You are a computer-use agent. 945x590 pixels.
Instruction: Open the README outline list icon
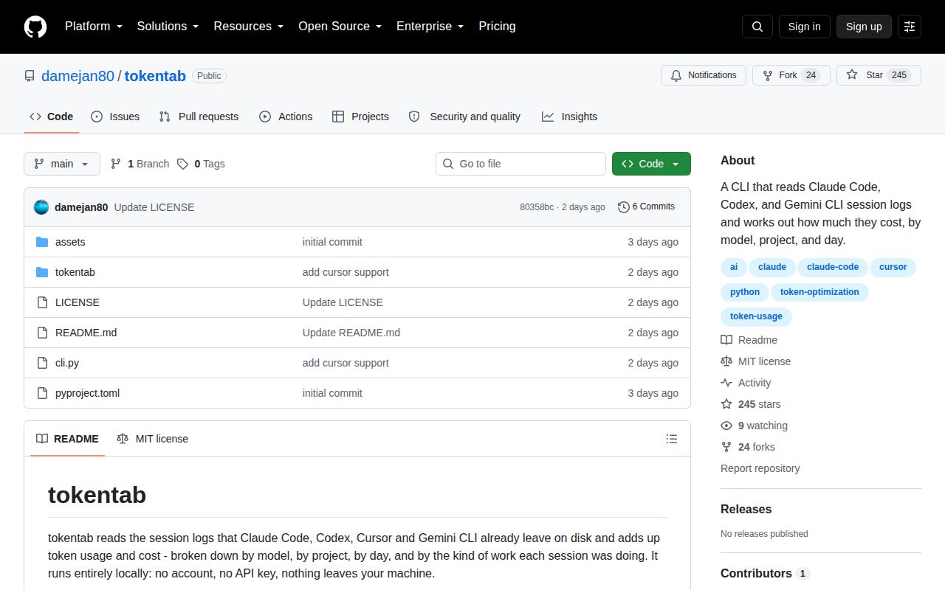[672, 439]
